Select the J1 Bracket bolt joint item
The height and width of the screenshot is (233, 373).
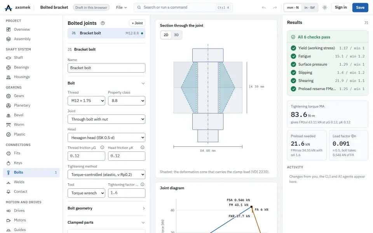click(x=106, y=33)
